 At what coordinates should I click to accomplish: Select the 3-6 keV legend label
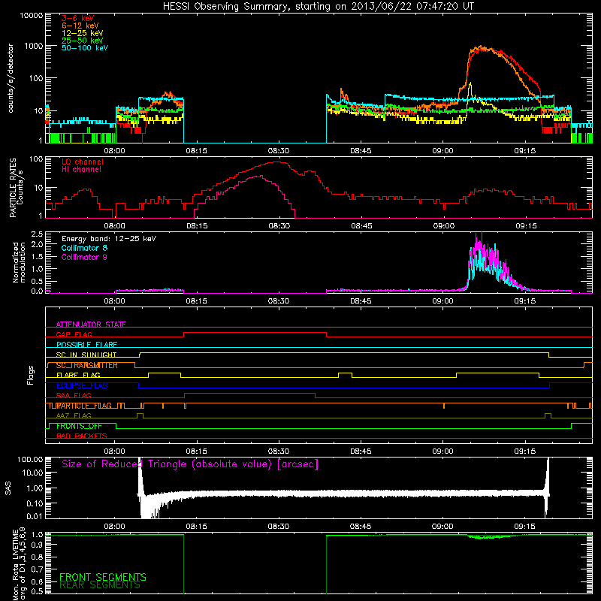77,18
